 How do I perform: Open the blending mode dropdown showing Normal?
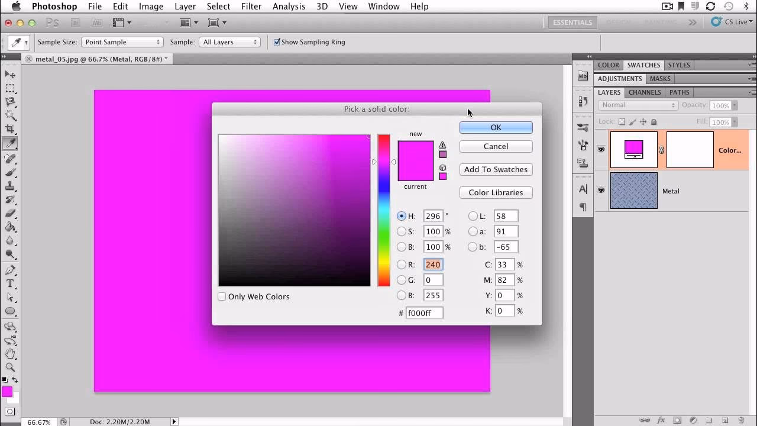(x=638, y=105)
